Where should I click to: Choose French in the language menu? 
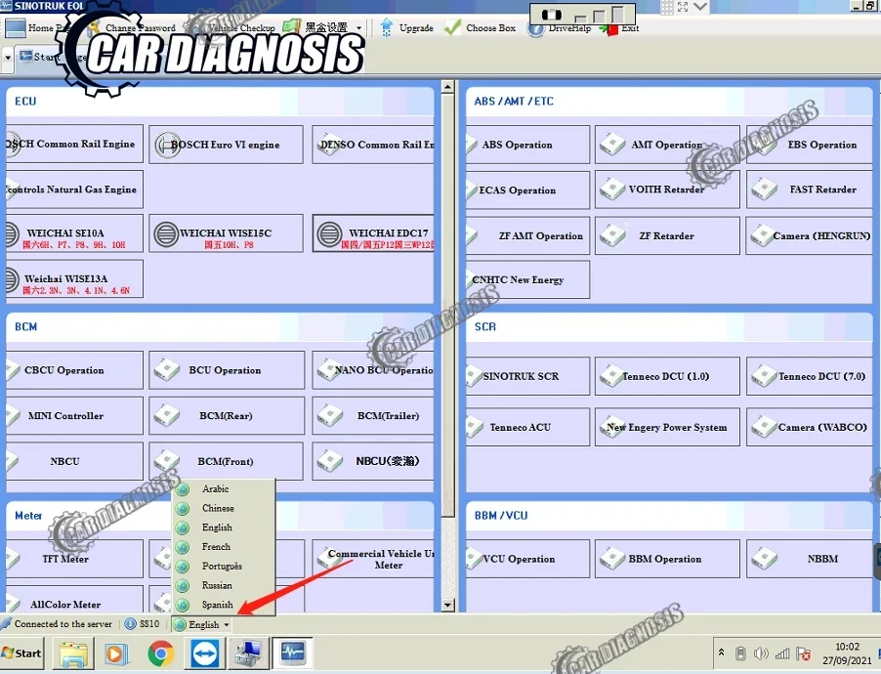(x=223, y=546)
